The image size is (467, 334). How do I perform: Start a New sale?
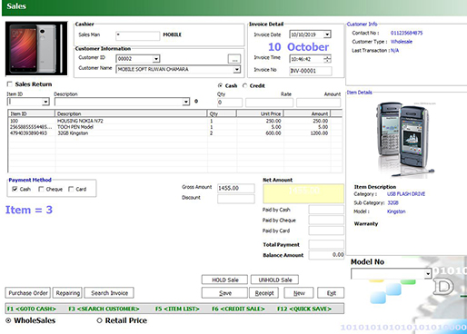coord(299,293)
